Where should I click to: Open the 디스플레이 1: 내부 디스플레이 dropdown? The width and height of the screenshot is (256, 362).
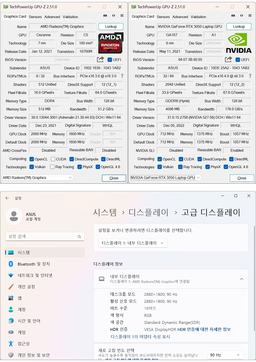(x=133, y=243)
